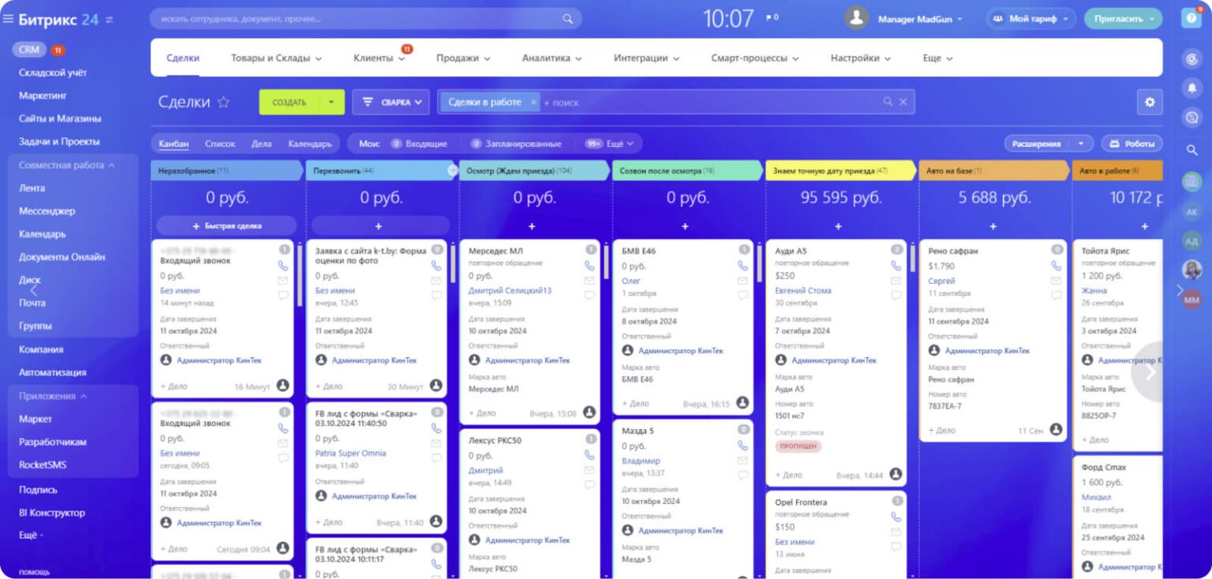Click the Роботы button
The image size is (1212, 579).
pos(1132,144)
